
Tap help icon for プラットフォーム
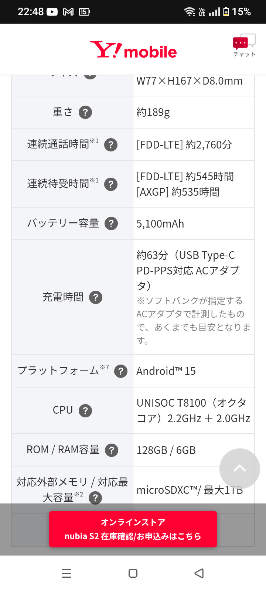click(x=121, y=371)
